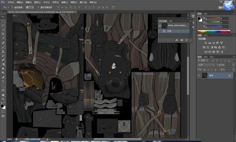Switch to the Swatches tab
Screen dimensions: 236x142
[x=205, y=14]
